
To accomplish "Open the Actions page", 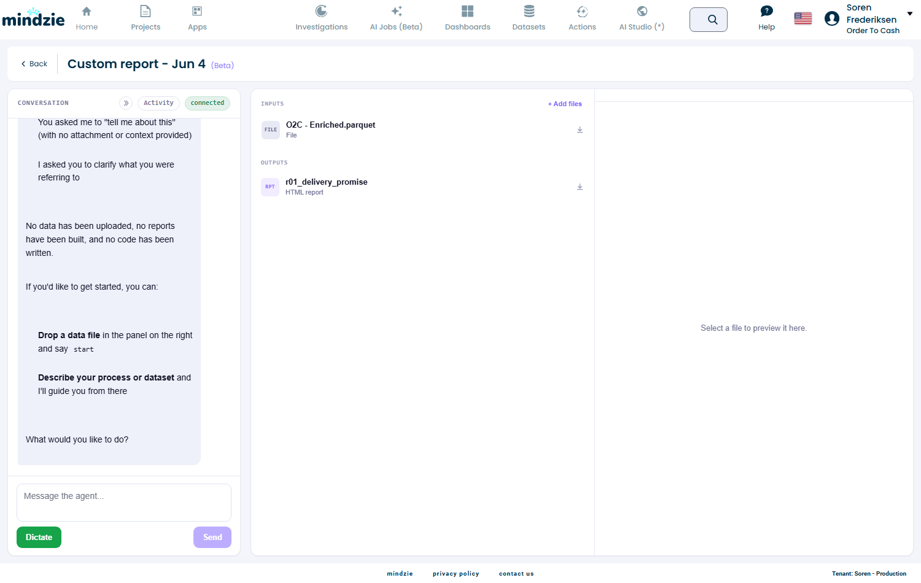I will coord(582,18).
